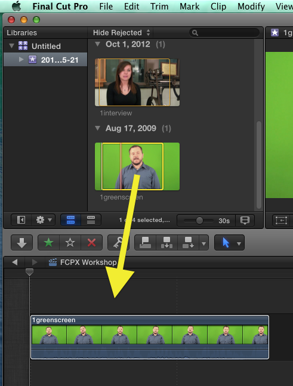Connect clip to primary storyline
This screenshot has height=386, width=293.
(145, 243)
